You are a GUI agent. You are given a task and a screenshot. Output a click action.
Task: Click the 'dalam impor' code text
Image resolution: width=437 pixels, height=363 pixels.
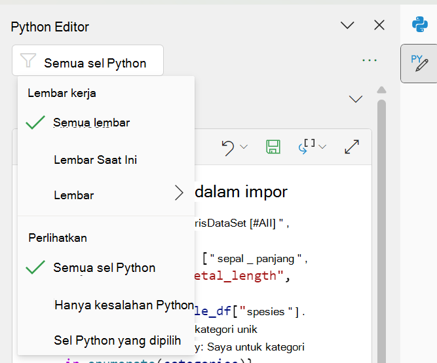[241, 192]
